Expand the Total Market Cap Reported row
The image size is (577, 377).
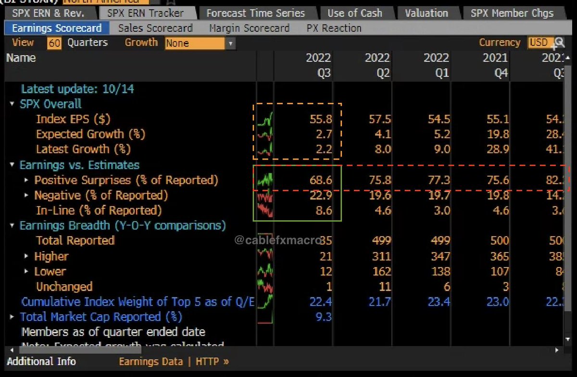[x=12, y=316]
